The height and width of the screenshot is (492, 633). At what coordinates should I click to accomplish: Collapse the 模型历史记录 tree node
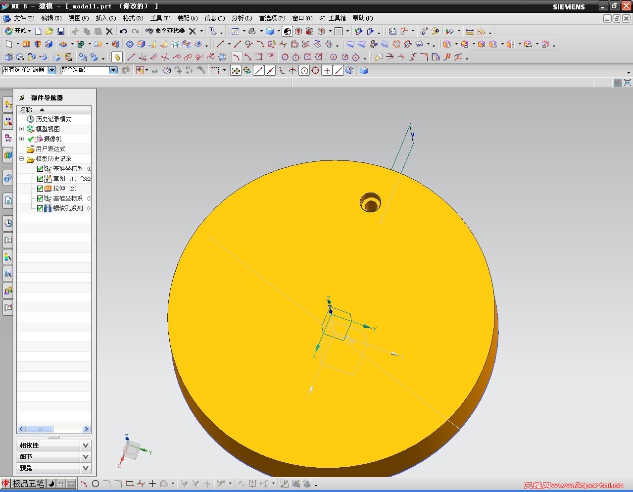(x=21, y=159)
